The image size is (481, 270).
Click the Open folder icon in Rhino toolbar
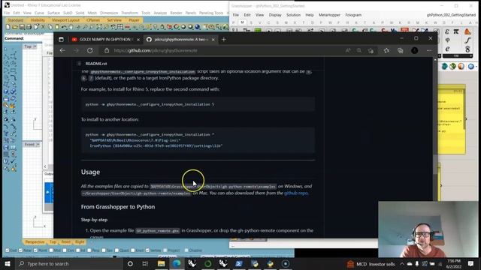coord(15,27)
